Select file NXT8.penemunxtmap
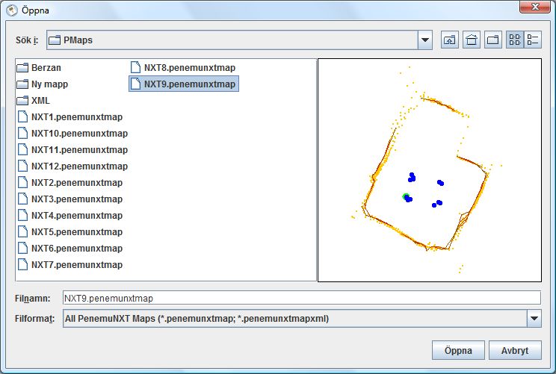 183,68
